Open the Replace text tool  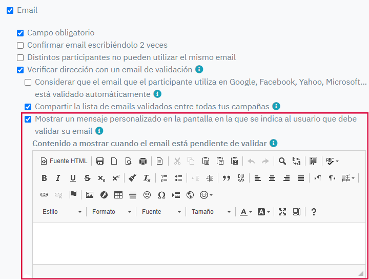pos(297,161)
